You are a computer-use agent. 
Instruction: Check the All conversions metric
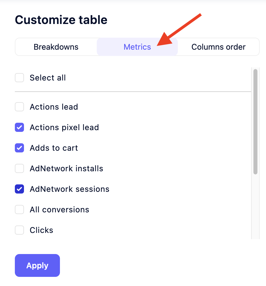19,210
